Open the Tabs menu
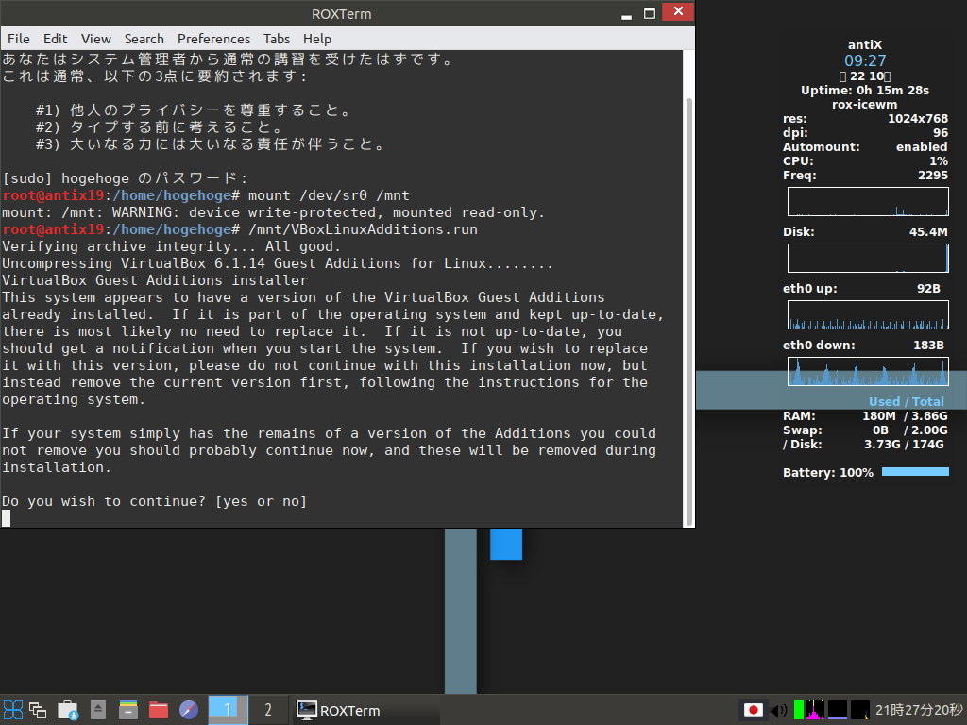This screenshot has height=725, width=967. (x=277, y=39)
